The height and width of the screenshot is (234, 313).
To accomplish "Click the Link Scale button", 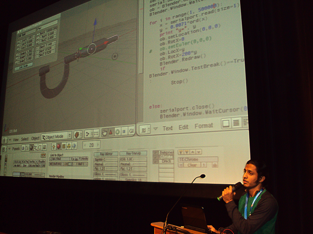I will (x=23, y=66).
